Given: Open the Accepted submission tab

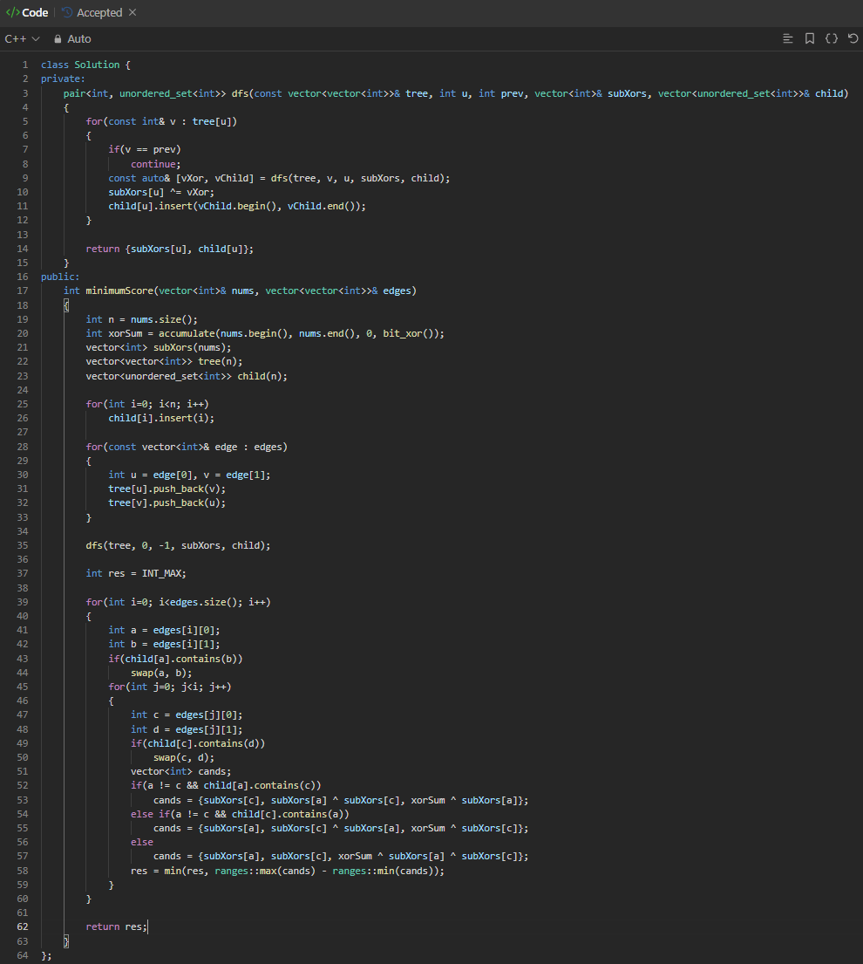Looking at the screenshot, I should [x=99, y=13].
